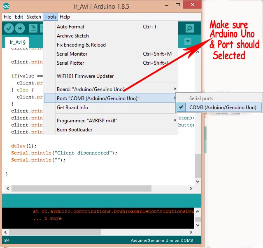Screen dimensions: 263x248
Task: Expand Programmer AVRISP mkII submenu
Action: tap(111, 121)
